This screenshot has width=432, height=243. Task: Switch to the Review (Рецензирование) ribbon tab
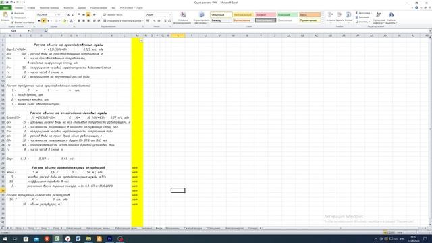click(x=99, y=7)
